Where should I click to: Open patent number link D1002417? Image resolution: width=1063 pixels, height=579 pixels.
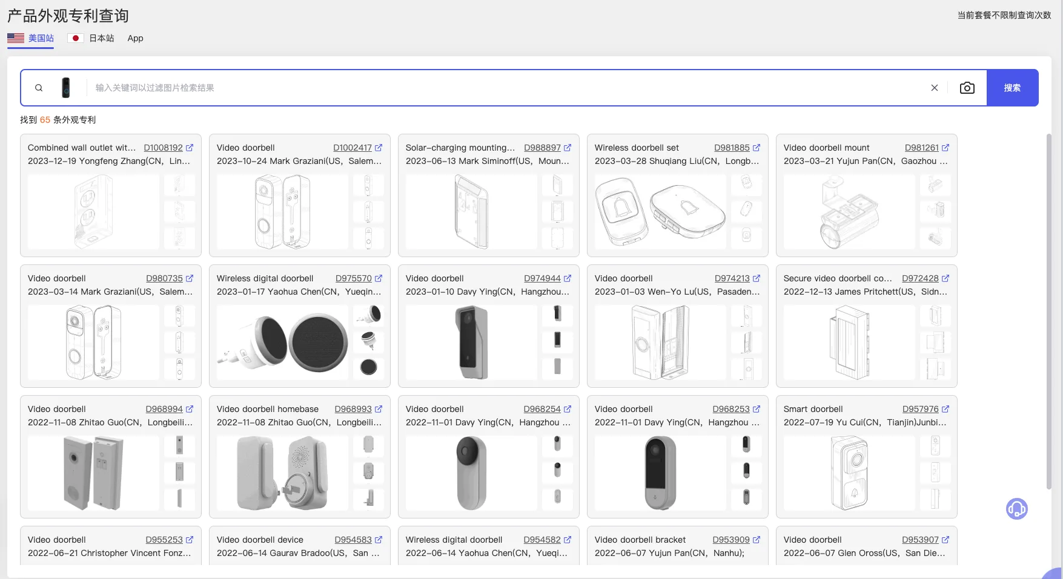(353, 148)
